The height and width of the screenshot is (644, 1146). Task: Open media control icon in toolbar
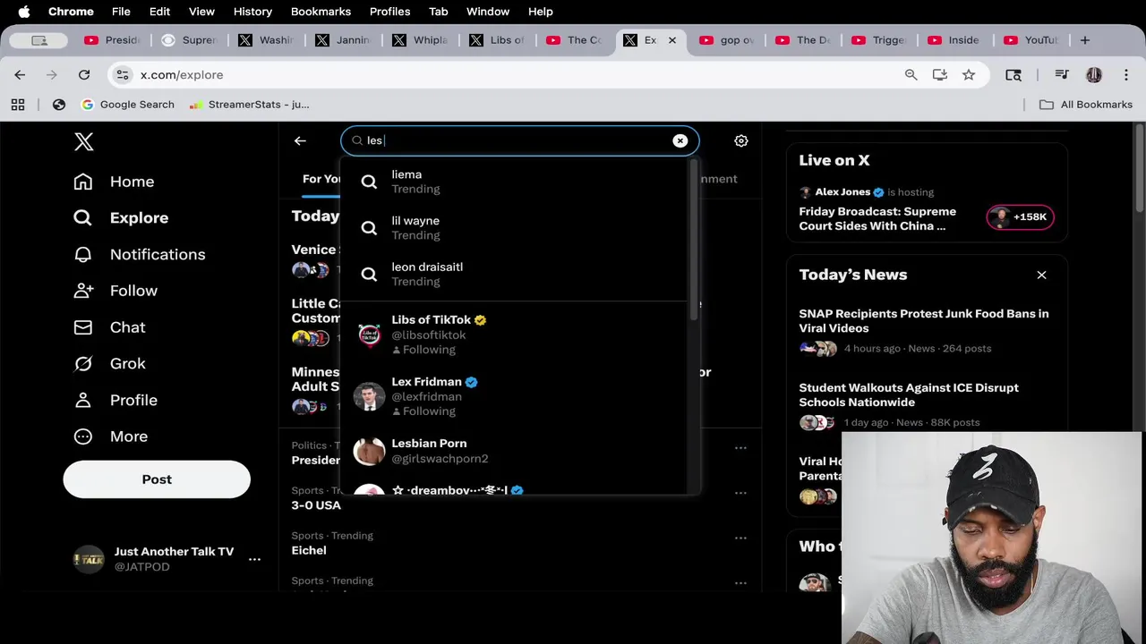click(1062, 75)
